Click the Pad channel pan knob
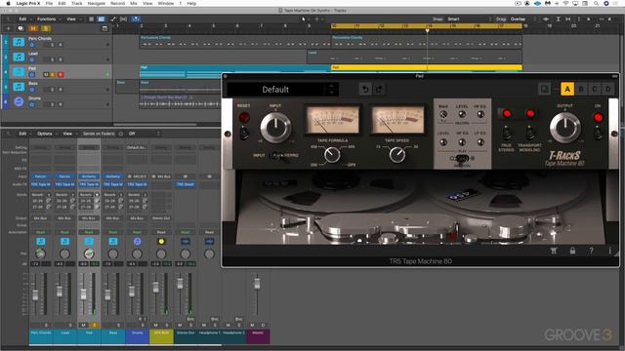 pyautogui.click(x=89, y=253)
